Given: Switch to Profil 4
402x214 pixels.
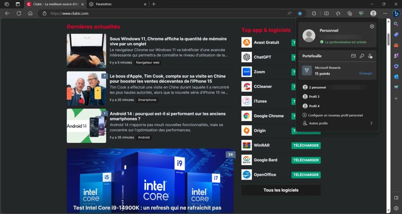Looking at the screenshot, I should click(x=338, y=106).
